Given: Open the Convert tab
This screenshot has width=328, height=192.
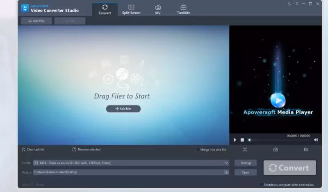Looking at the screenshot, I should [x=105, y=9].
